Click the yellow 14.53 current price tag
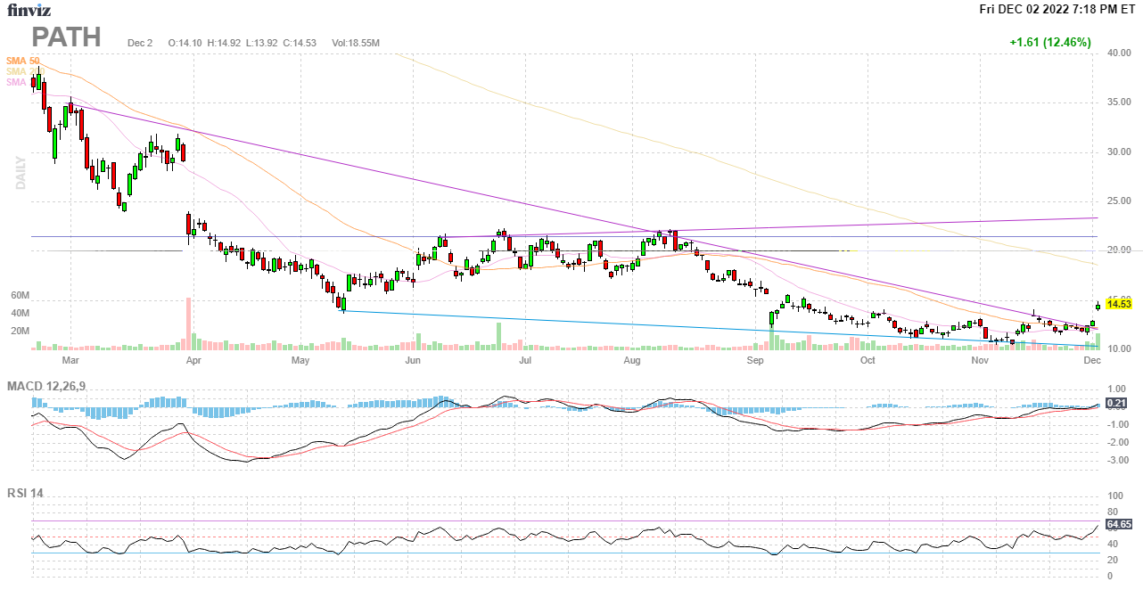The height and width of the screenshot is (590, 1143). click(x=1118, y=304)
